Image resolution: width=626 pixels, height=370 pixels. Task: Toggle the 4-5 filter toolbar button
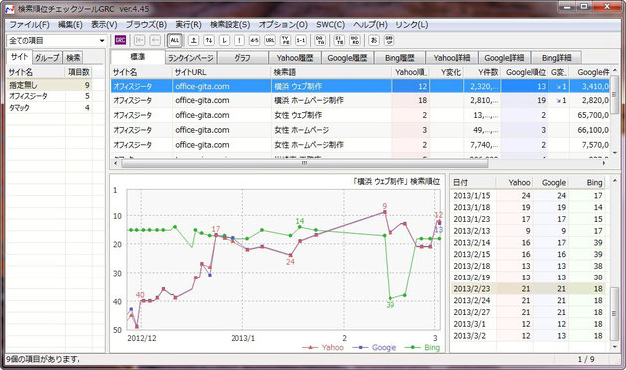[x=254, y=40]
